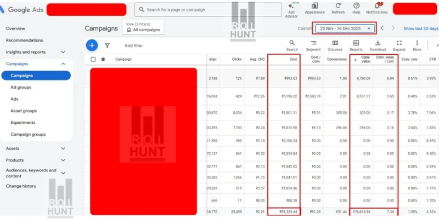The height and width of the screenshot is (219, 439).
Task: Expand Audiences, keywords and content
Action: point(63,173)
